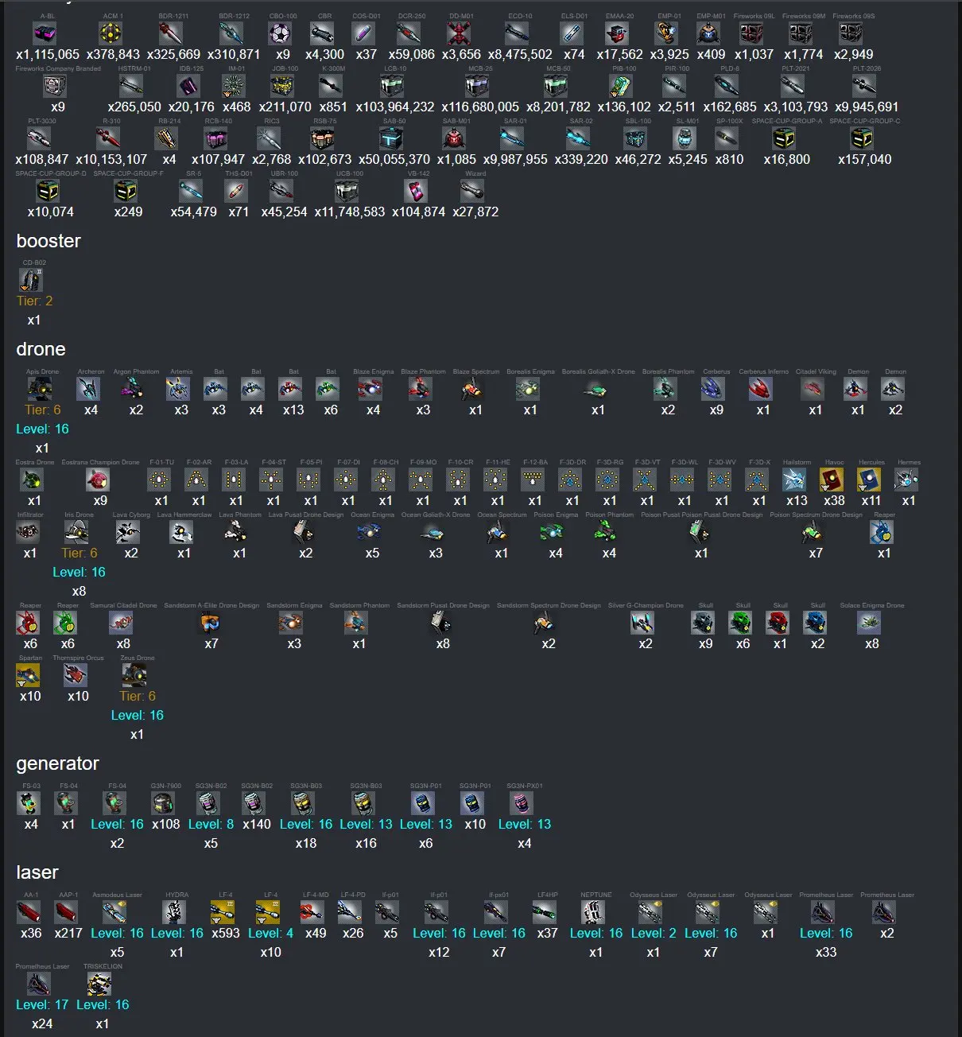962x1037 pixels.
Task: Select the Iris Drone icon
Action: pos(76,532)
